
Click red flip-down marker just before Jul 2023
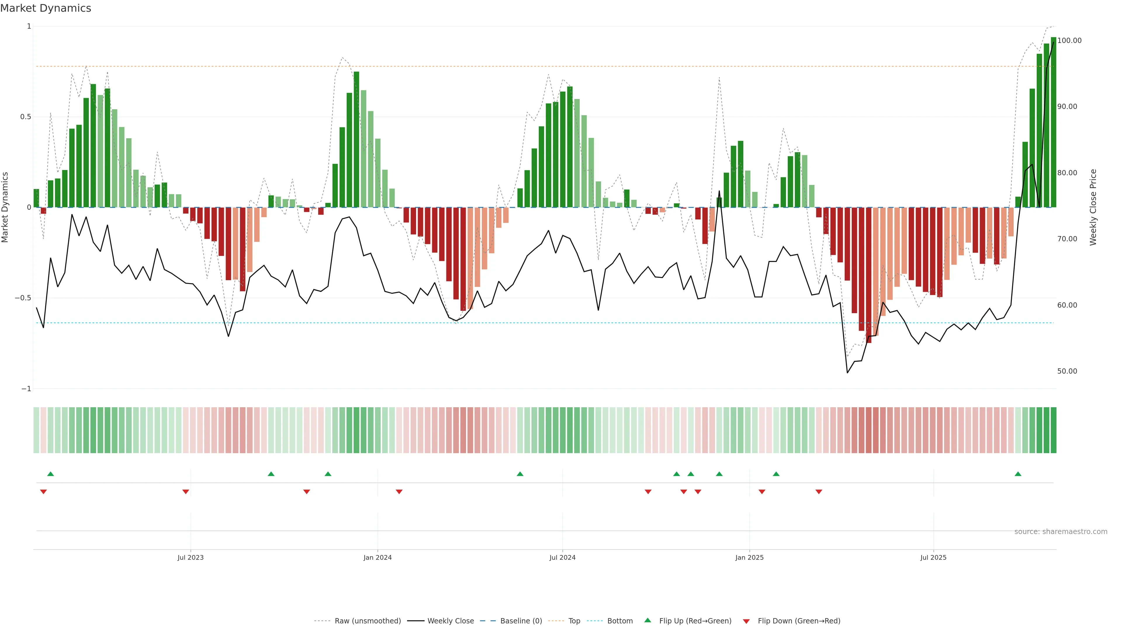[x=186, y=492]
